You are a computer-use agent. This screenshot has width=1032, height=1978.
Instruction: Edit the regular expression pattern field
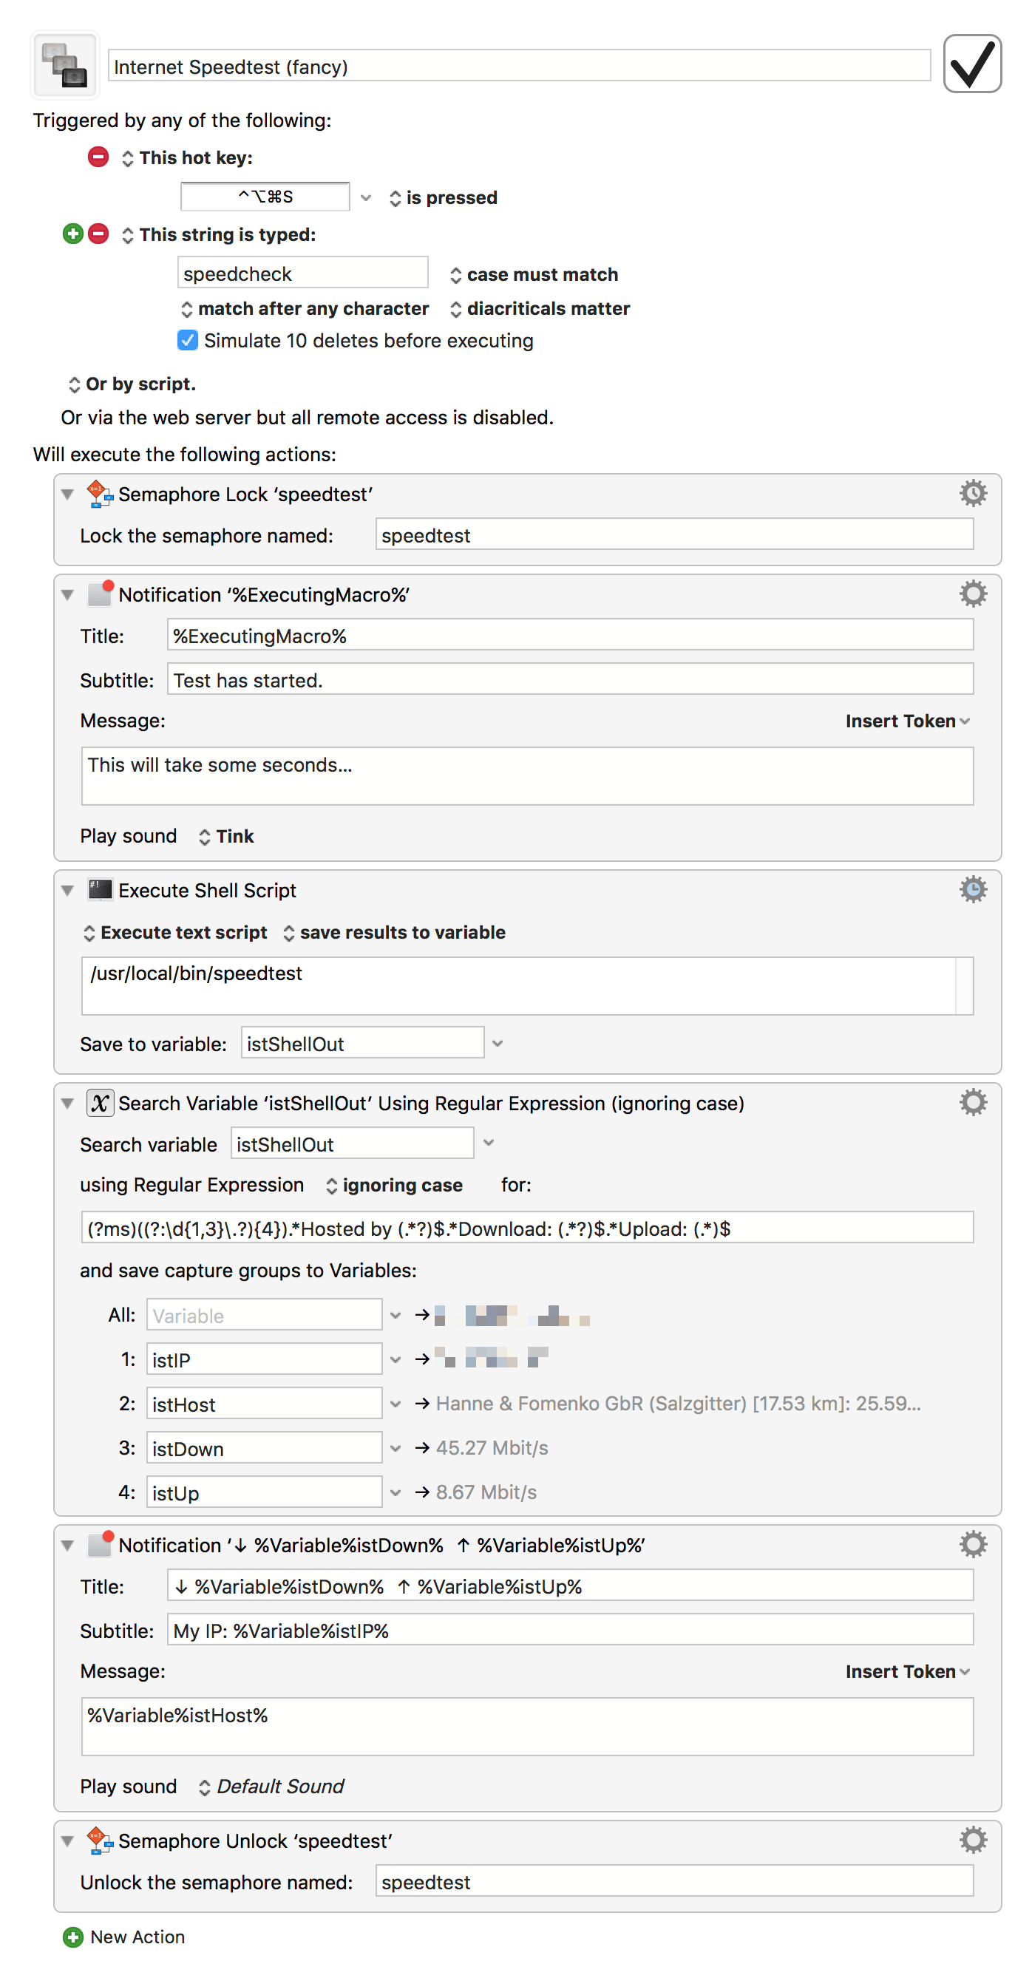(527, 1228)
